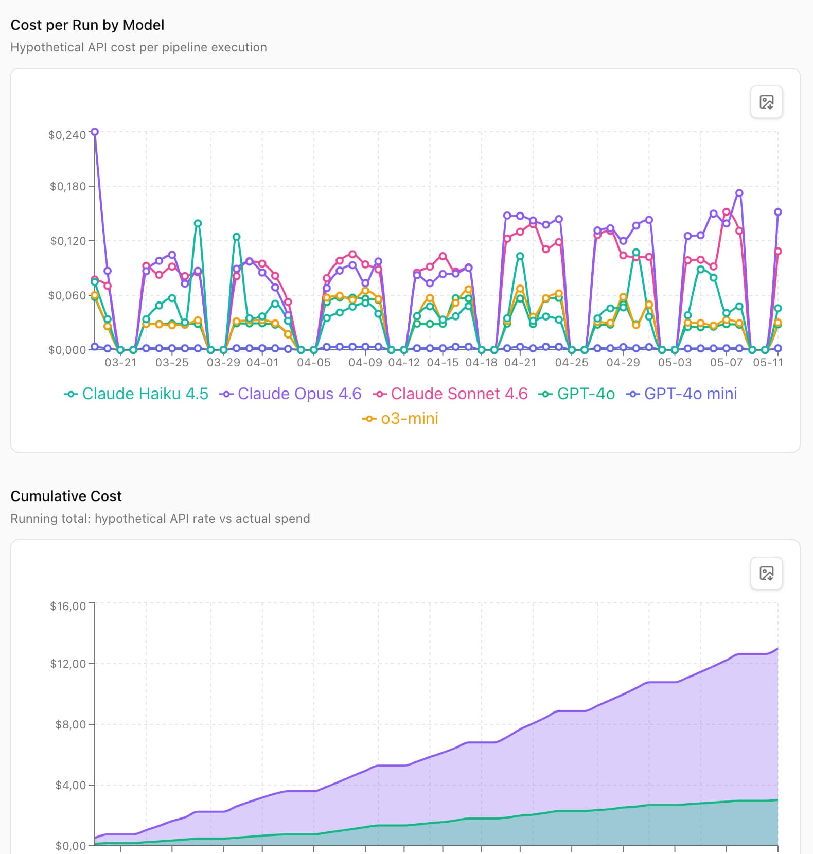Click the 04-18 x-axis date label

tap(481, 363)
